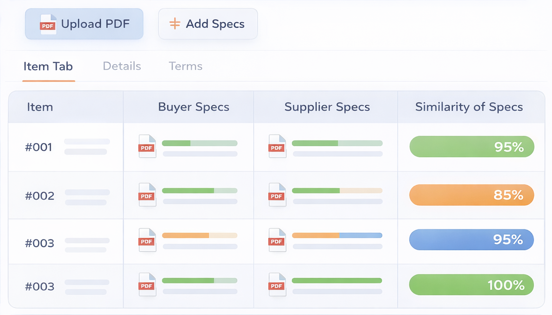Select Supplier Specs PDF icon in the 100% row

pyautogui.click(x=277, y=285)
